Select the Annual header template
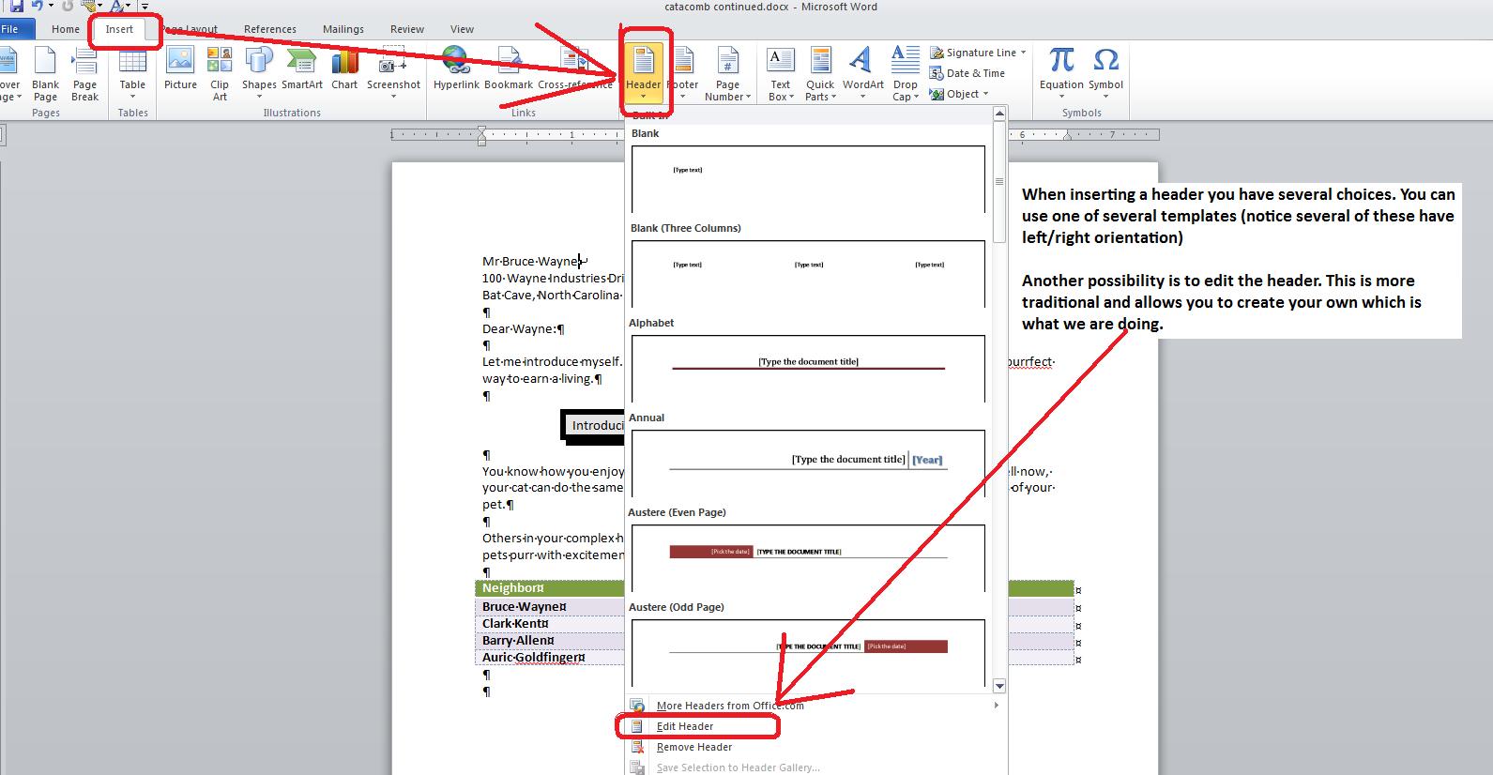The image size is (1493, 775). pos(808,463)
